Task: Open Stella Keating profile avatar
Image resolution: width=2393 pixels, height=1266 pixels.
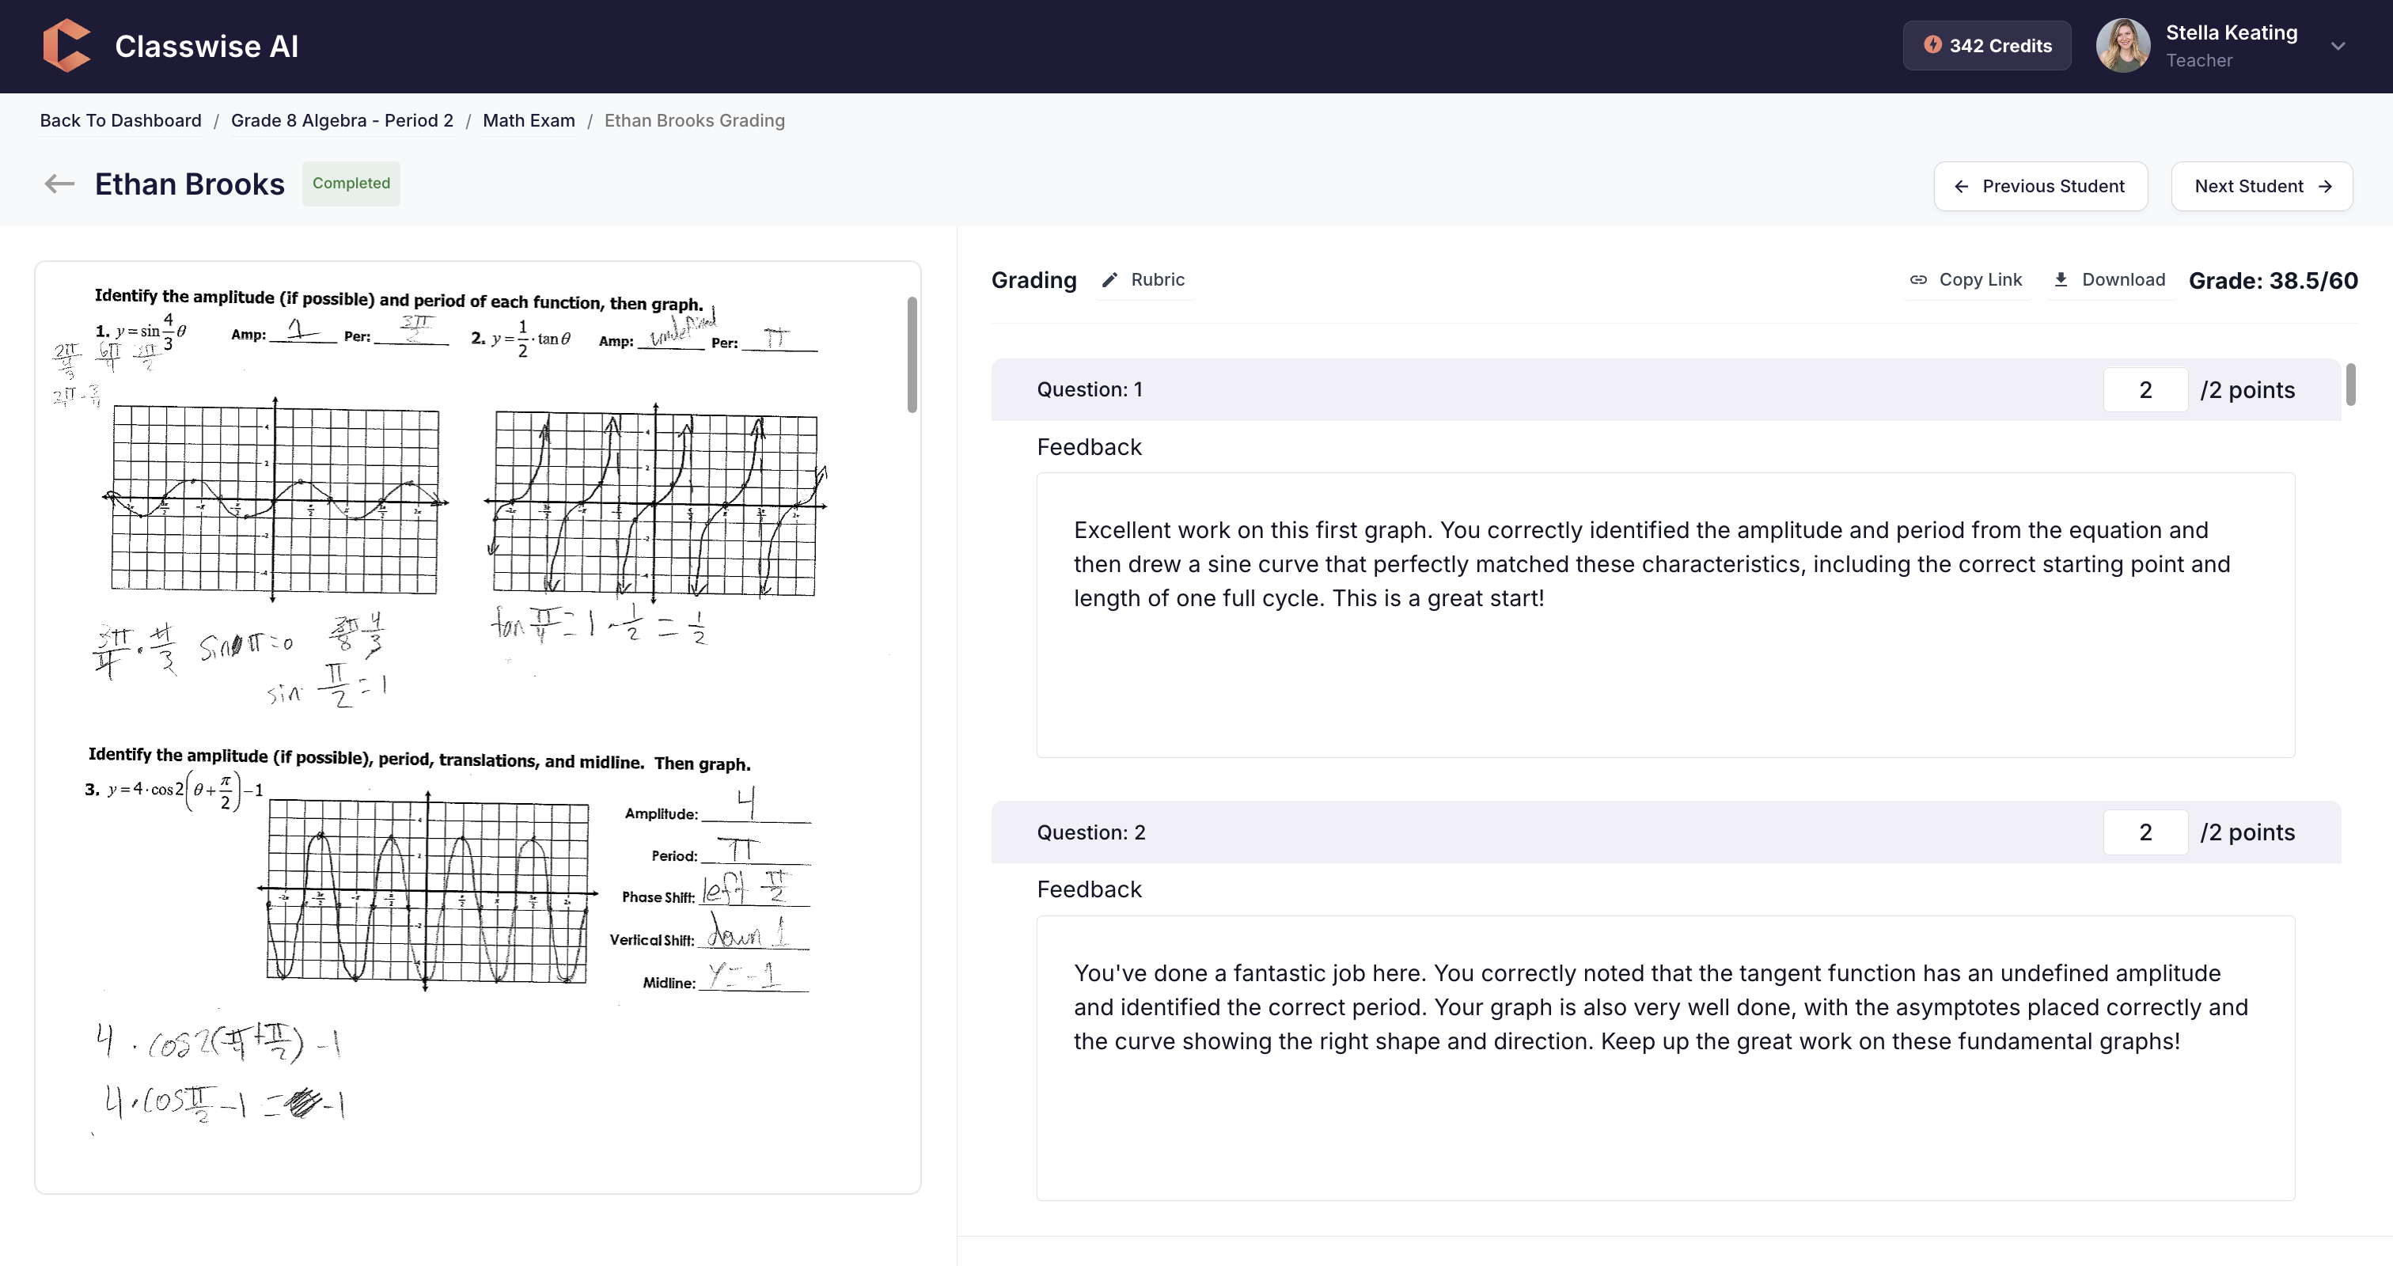Action: [x=2122, y=46]
